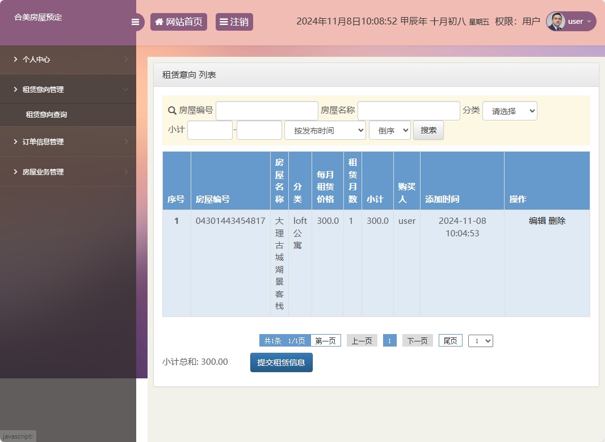Image resolution: width=605 pixels, height=442 pixels.
Task: Click the list icon on the 注销 button
Action: [224, 22]
